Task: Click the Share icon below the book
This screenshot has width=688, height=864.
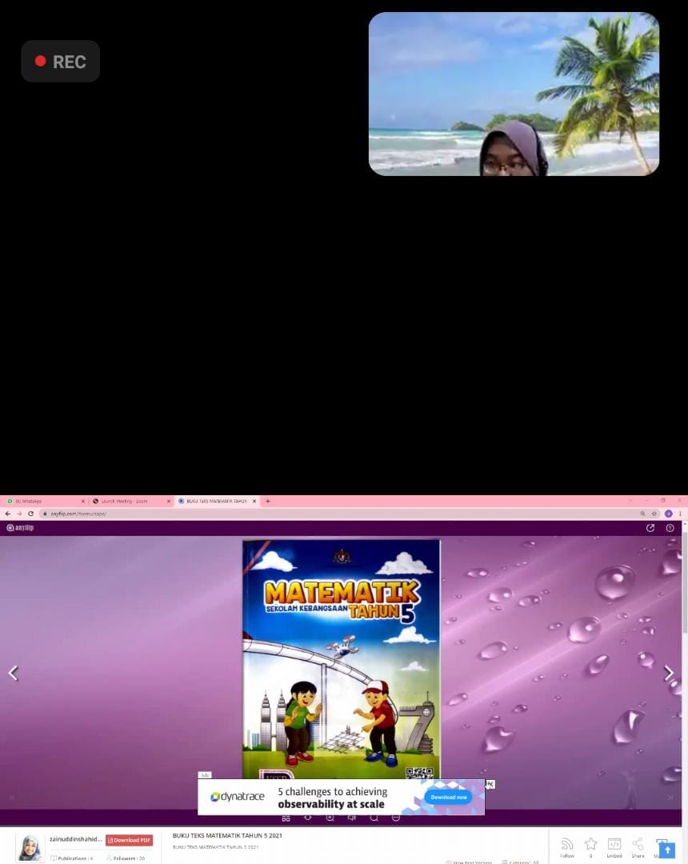Action: pos(638,847)
